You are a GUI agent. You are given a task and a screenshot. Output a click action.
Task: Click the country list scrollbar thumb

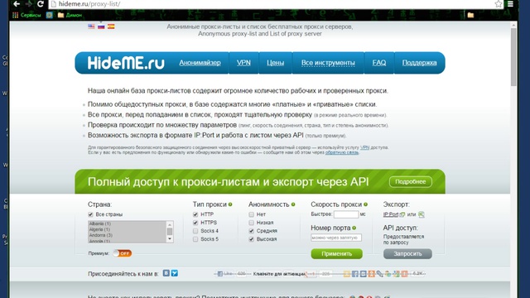click(170, 232)
